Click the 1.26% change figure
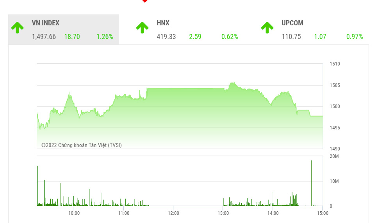This screenshot has width=376, height=223. tap(105, 37)
